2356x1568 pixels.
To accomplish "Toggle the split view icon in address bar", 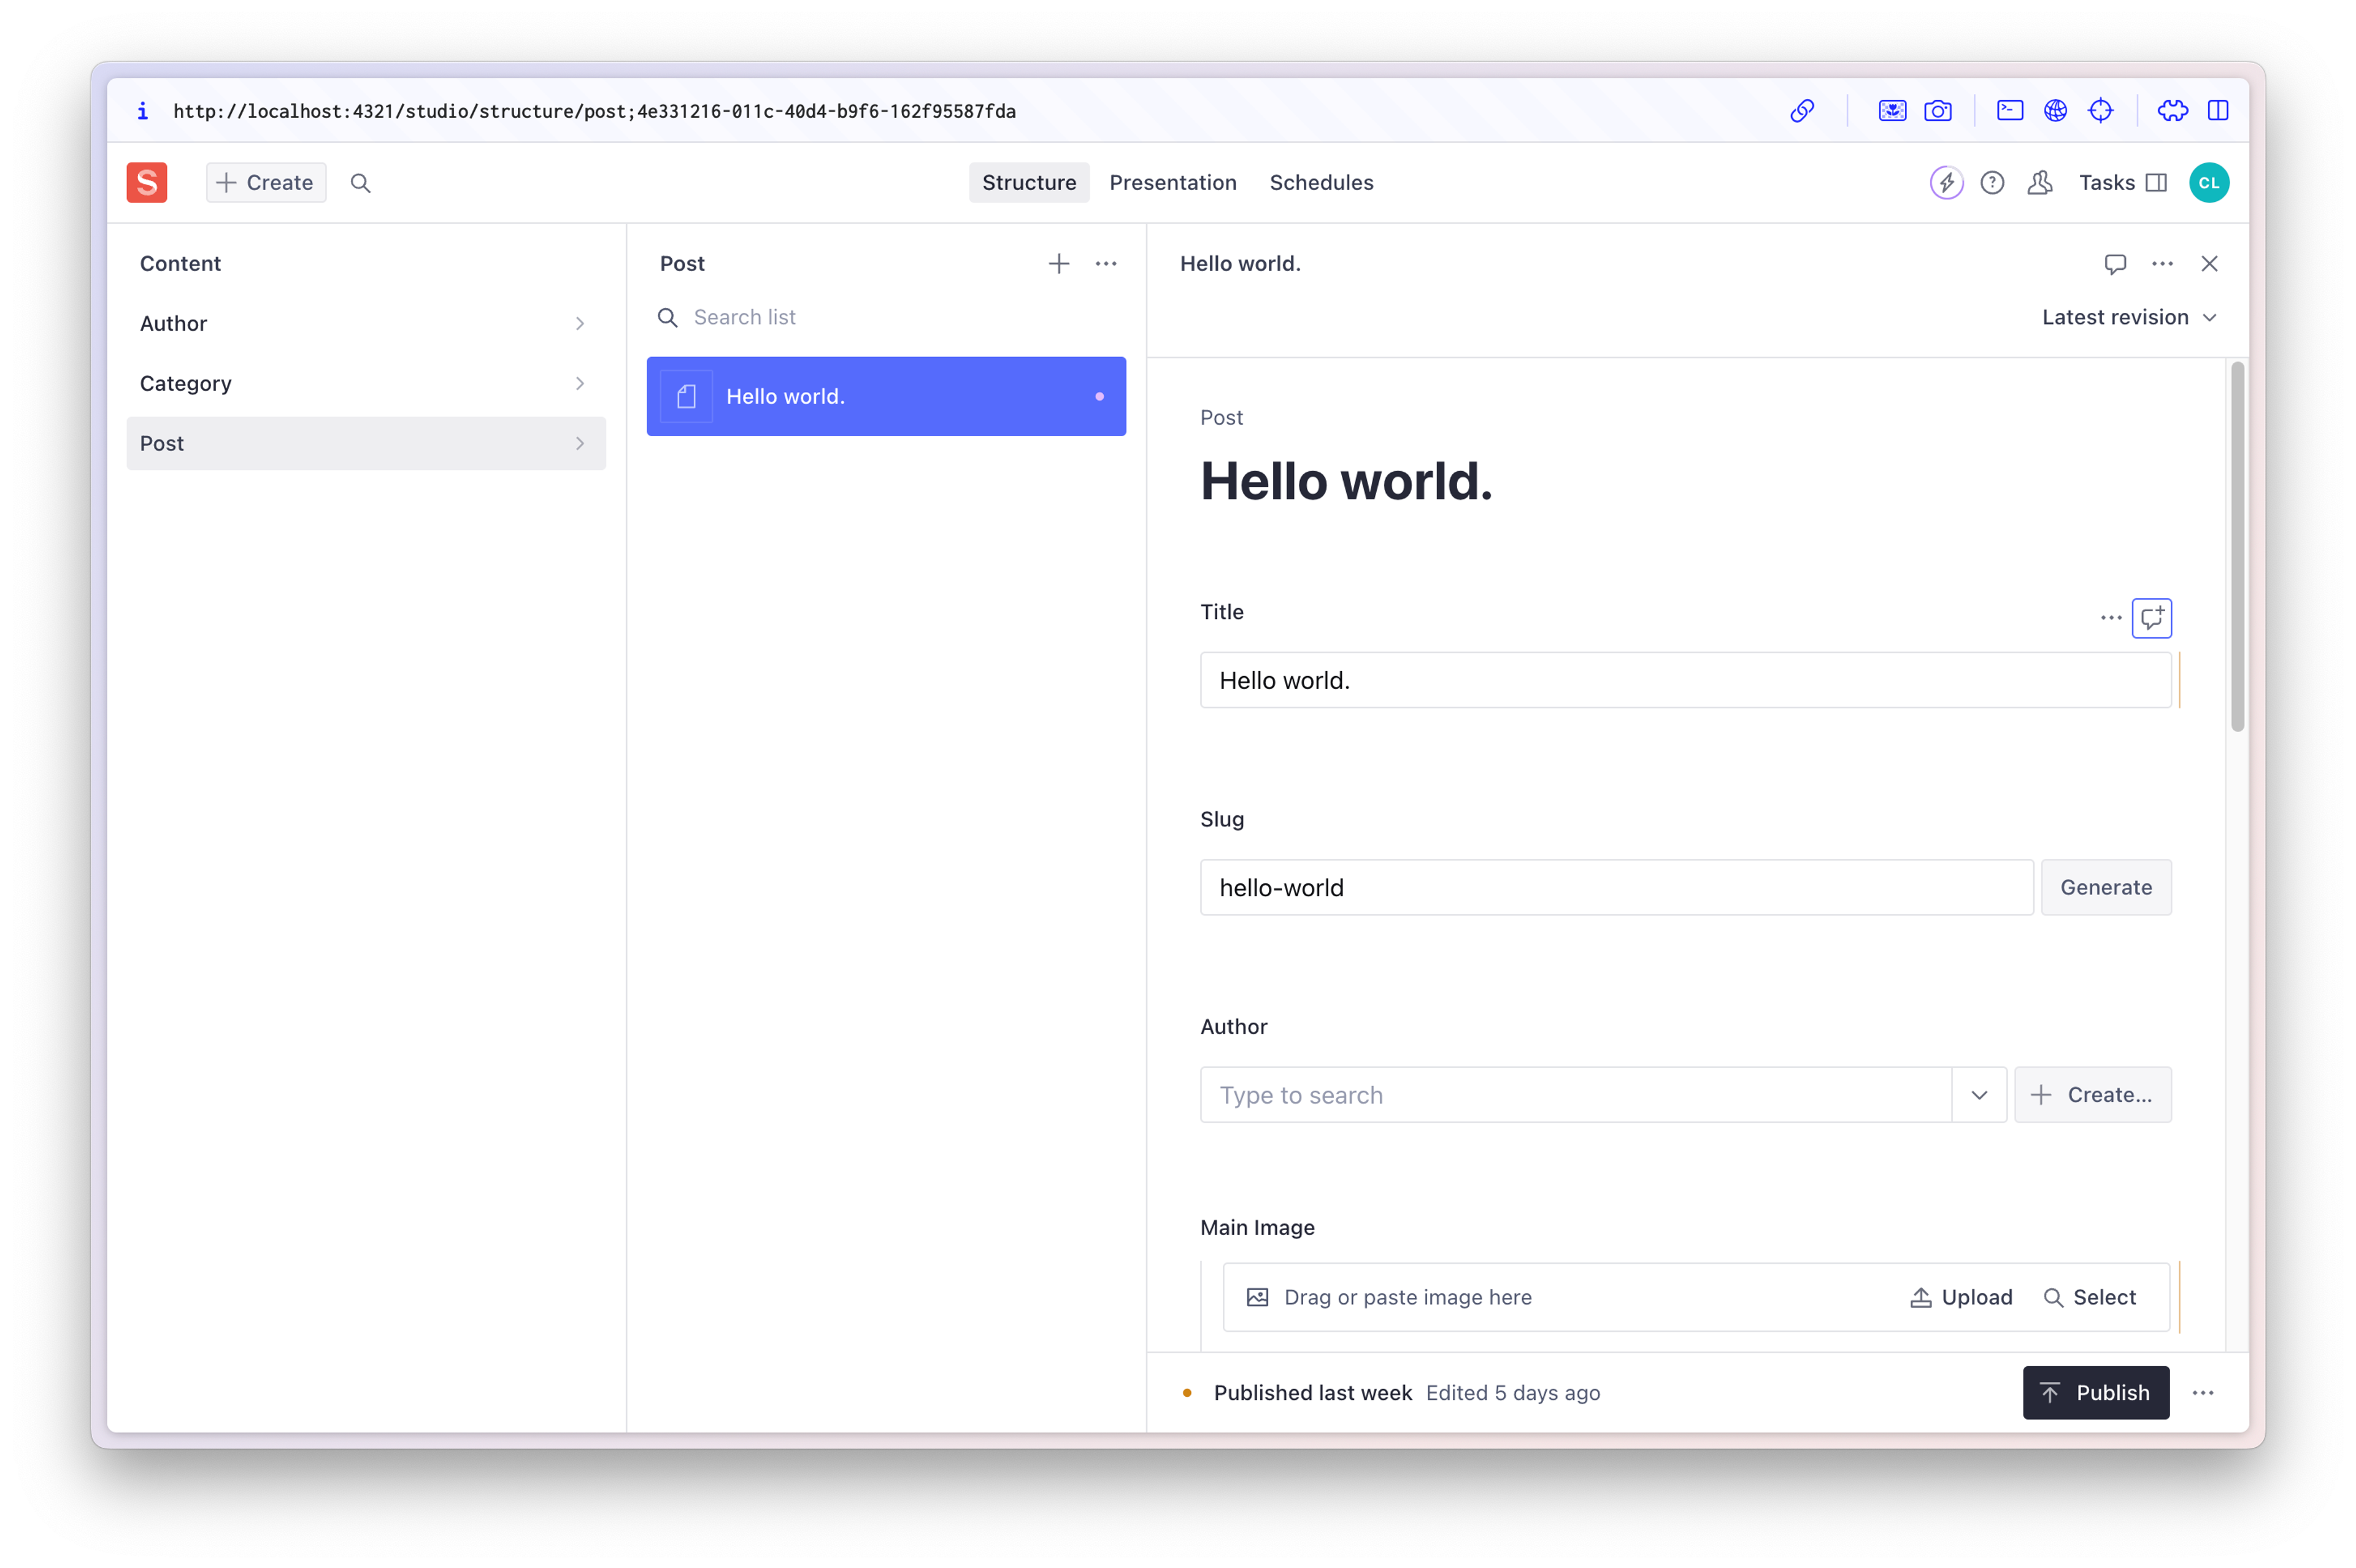I will (2217, 111).
